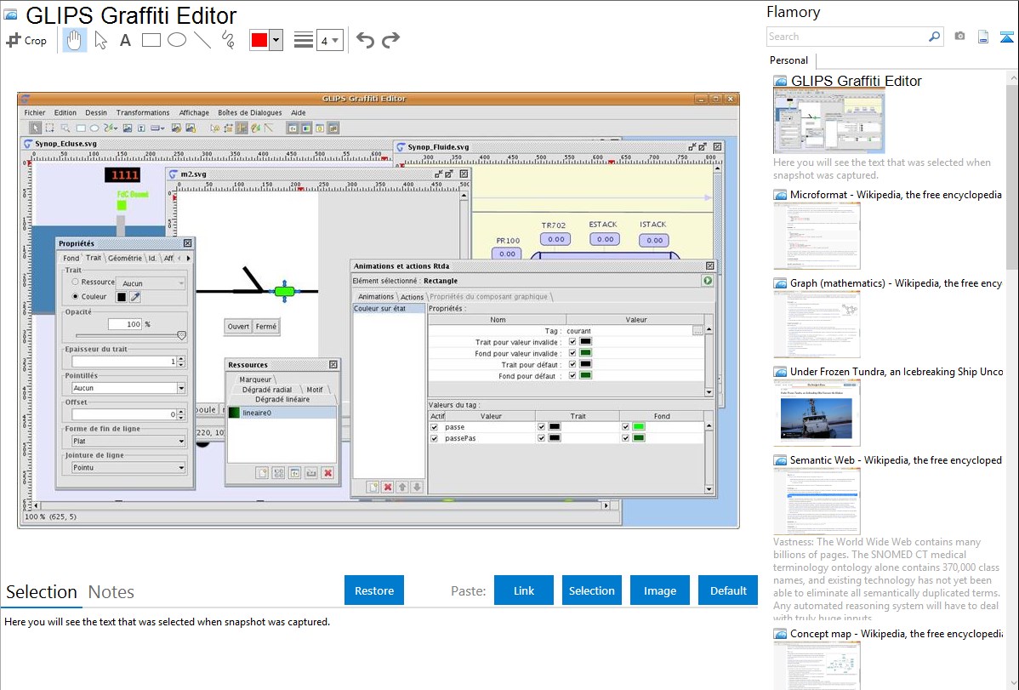Open the Géométrie tab in Propriétés
1019x690 pixels.
point(125,258)
